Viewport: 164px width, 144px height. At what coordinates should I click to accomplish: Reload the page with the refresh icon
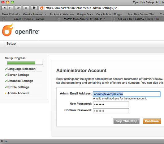pos(18,8)
